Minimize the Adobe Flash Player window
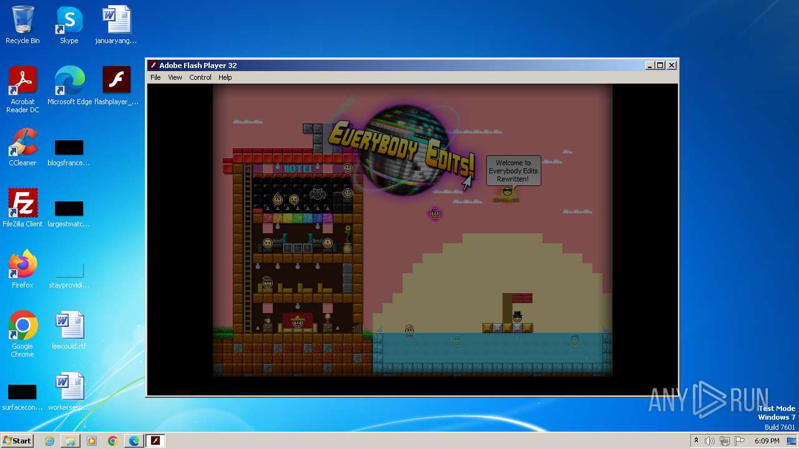The height and width of the screenshot is (449, 799). tap(650, 65)
